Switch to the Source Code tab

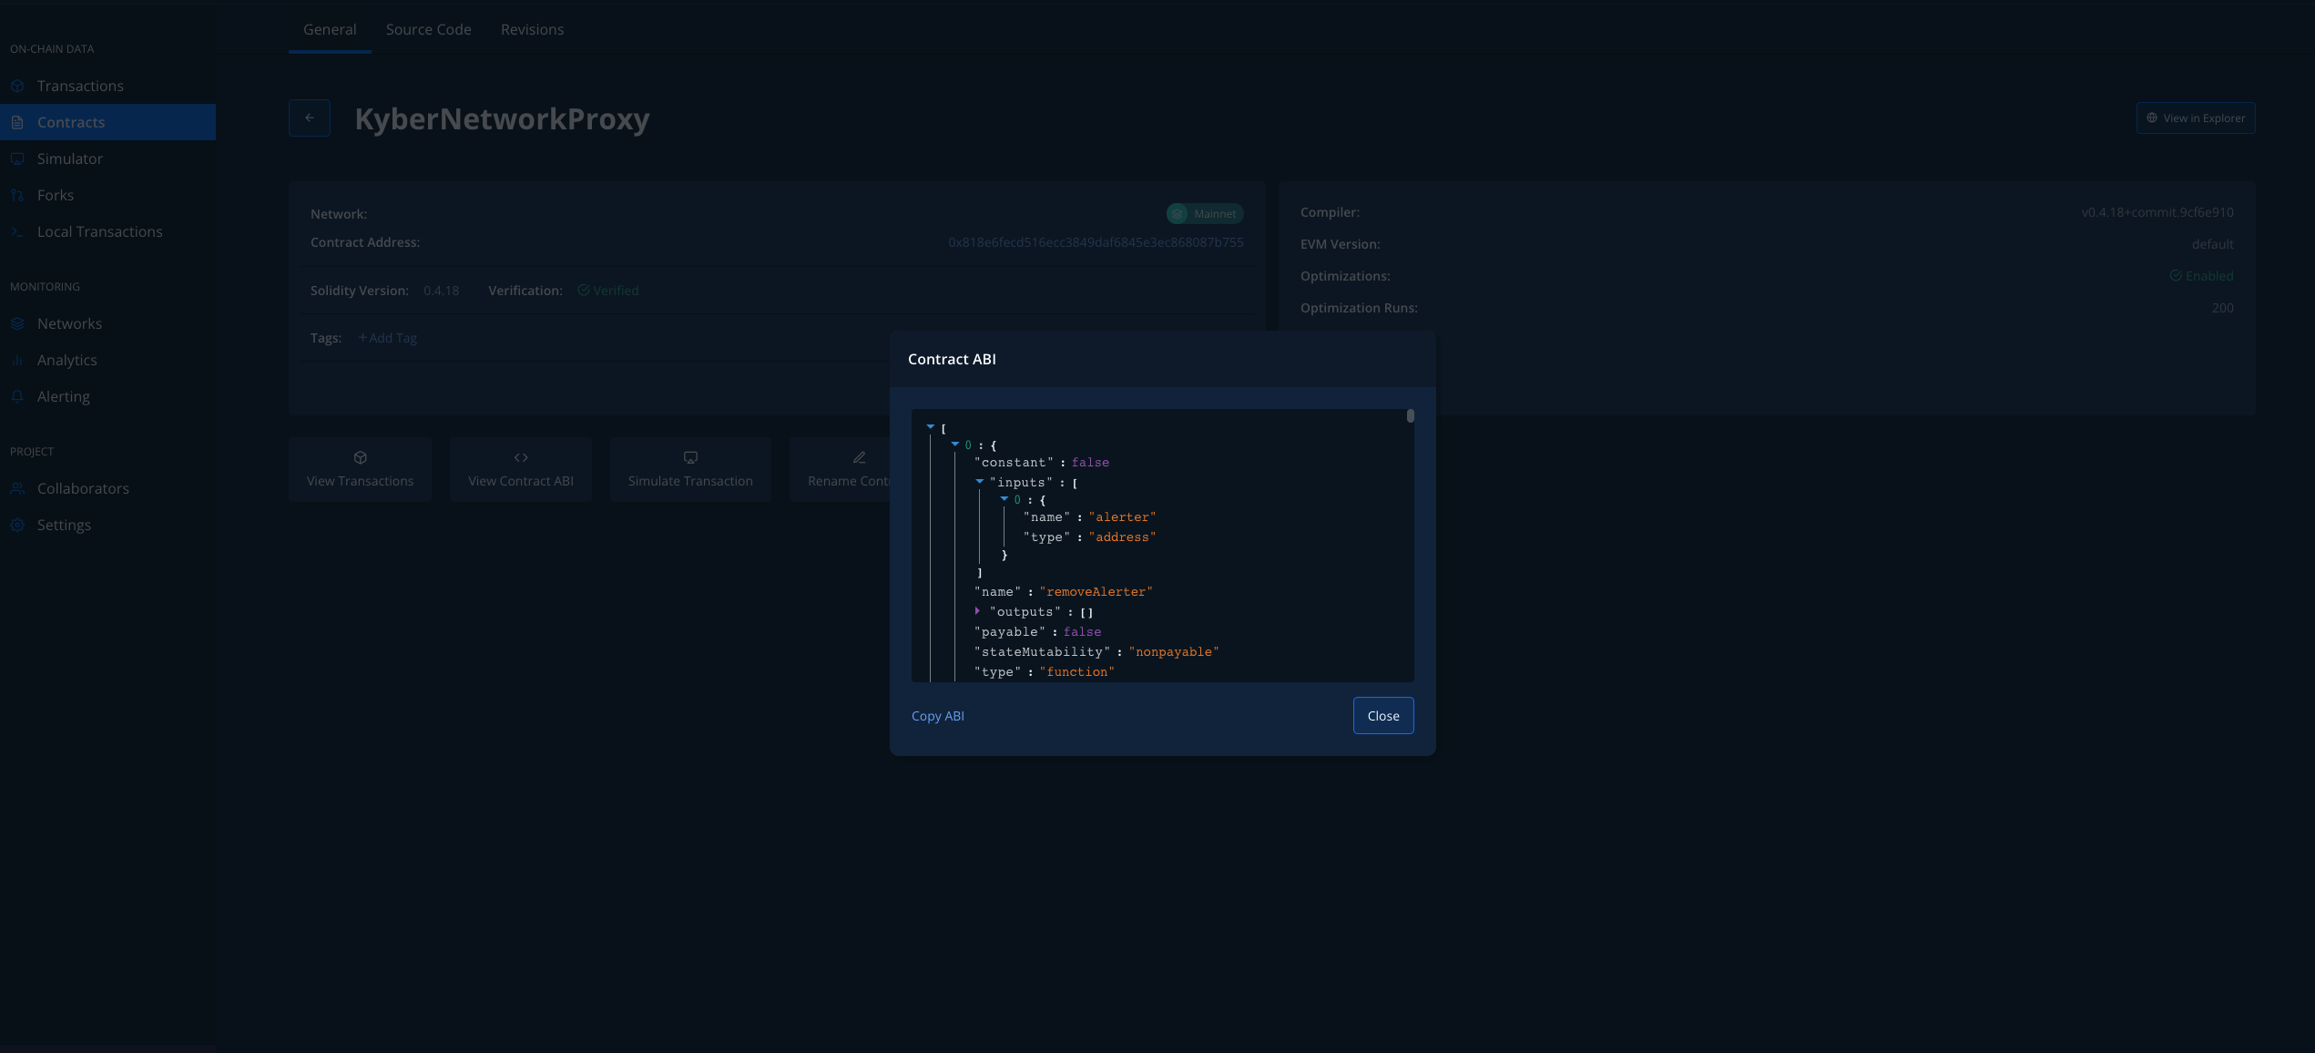429,29
